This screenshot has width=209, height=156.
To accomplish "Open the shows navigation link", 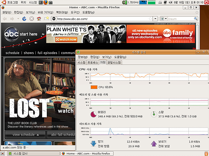I will (x=29, y=53).
